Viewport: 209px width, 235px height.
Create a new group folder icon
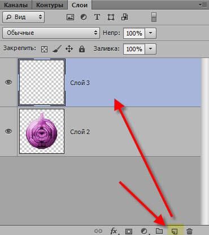(159, 231)
